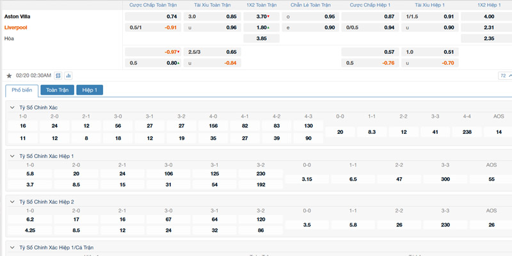Open the Cược Chấp Toàn Trận column header
This screenshot has width=512, height=256.
[153, 5]
